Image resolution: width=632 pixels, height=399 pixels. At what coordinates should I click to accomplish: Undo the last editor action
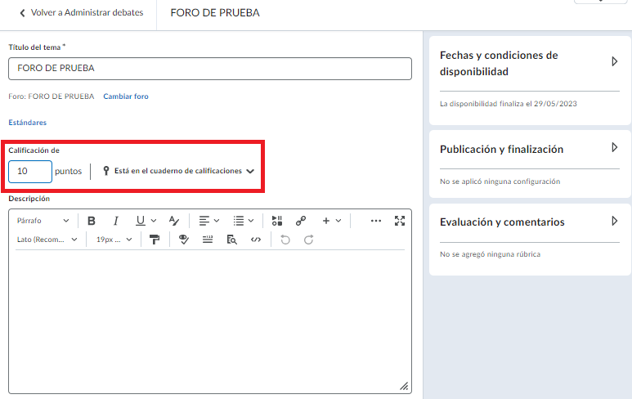point(285,240)
